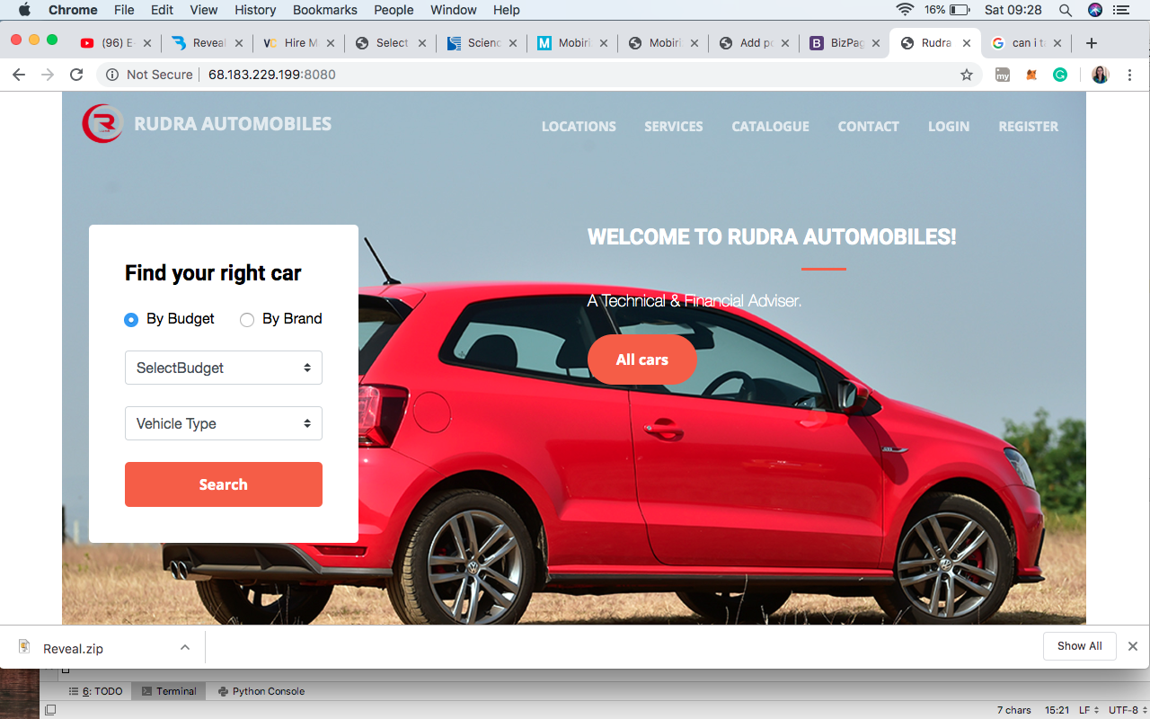Open the Help menu
Viewport: 1150px width, 719px height.
pos(507,10)
